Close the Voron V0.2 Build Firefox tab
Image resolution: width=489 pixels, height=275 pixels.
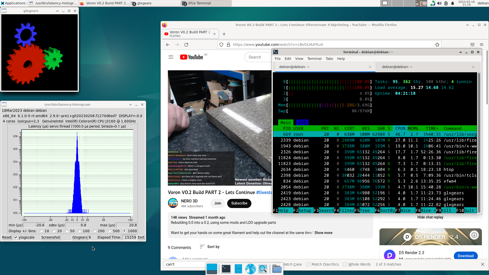(214, 34)
